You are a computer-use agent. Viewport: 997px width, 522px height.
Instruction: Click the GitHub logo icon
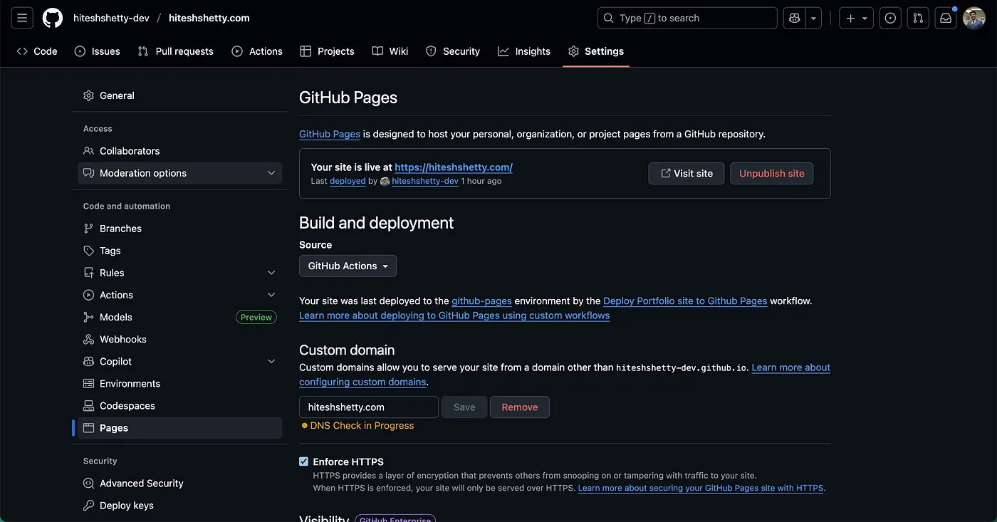[53, 18]
